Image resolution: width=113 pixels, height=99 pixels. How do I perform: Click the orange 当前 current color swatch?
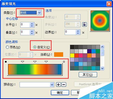click(x=59, y=54)
